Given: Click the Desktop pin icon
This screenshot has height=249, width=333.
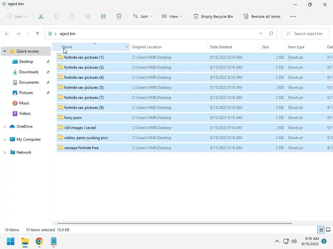Looking at the screenshot, I should 48,62.
